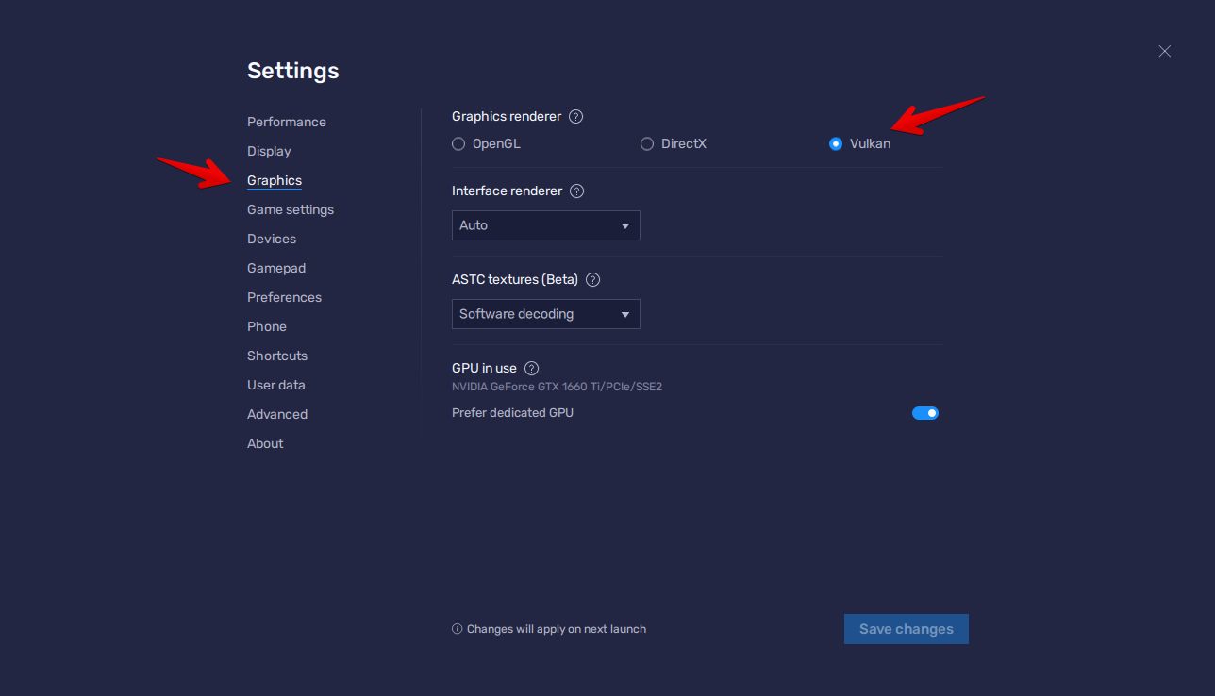Screen dimensions: 1215x696
Task: Open the Interface renderer Auto dropdown
Action: click(x=545, y=225)
